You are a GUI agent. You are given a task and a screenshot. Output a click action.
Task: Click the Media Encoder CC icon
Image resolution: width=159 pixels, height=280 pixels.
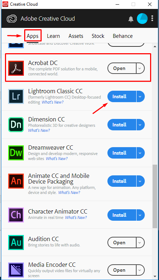(x=16, y=270)
